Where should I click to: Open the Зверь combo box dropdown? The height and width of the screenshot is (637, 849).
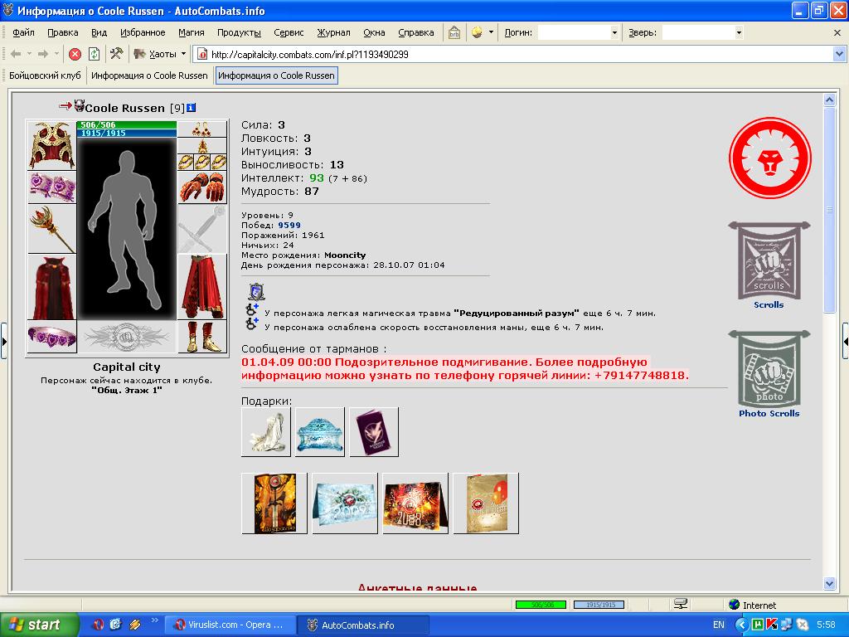pyautogui.click(x=739, y=32)
